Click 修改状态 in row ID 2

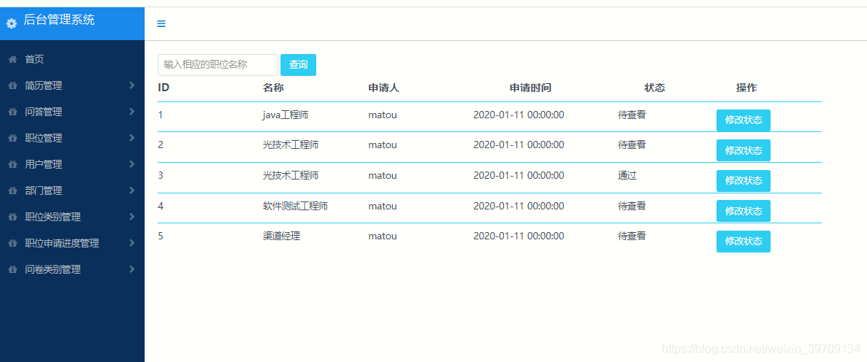743,150
